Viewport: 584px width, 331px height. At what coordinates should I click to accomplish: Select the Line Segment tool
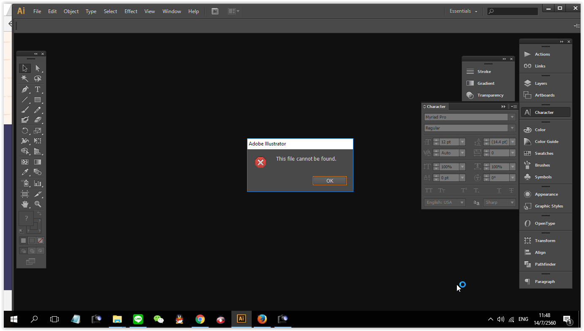25,100
